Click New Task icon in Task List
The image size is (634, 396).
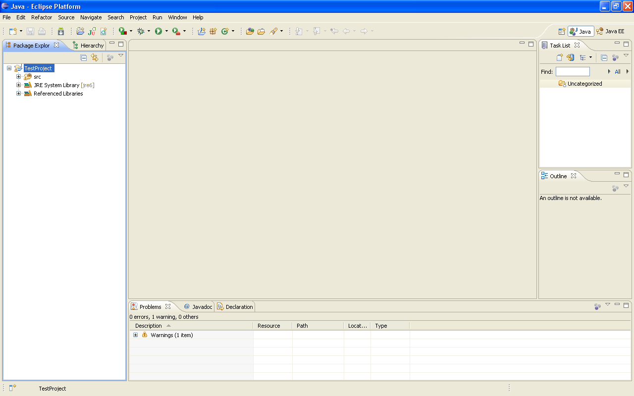[x=560, y=57]
